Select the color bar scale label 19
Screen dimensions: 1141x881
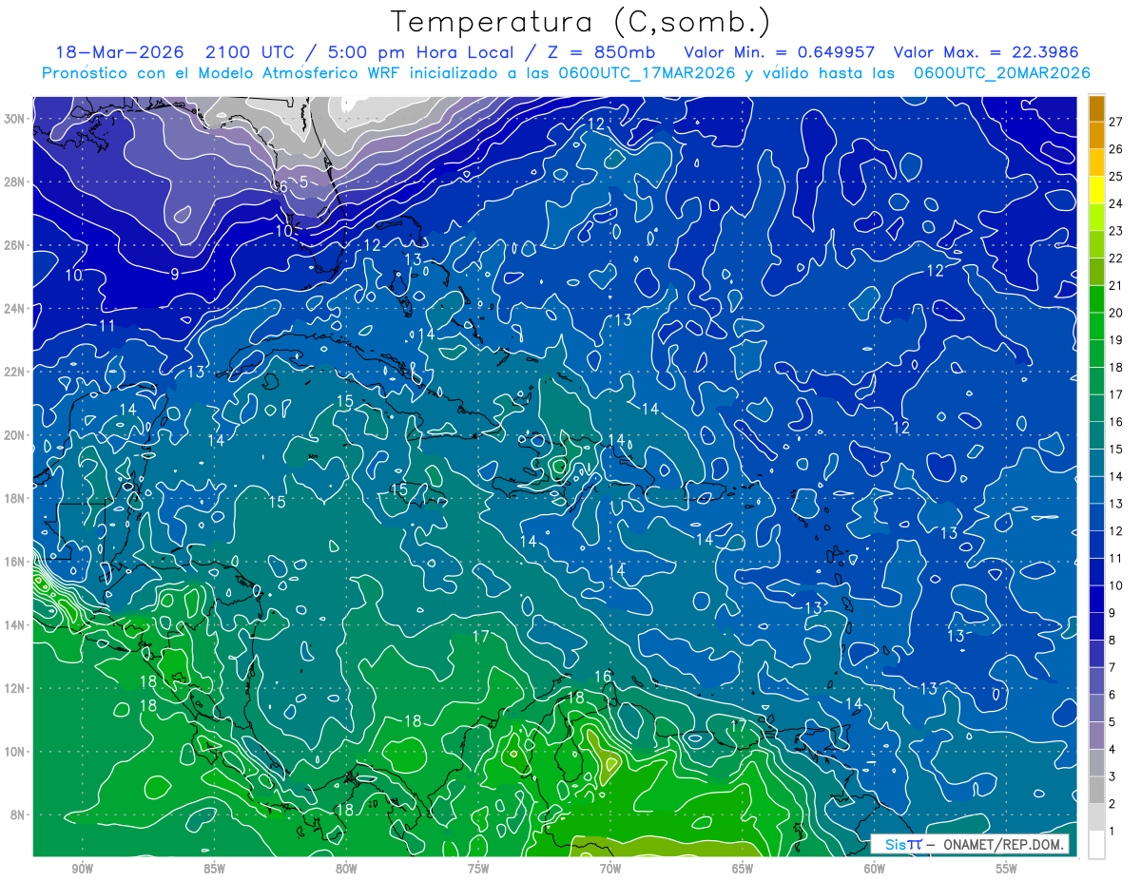(x=1116, y=339)
